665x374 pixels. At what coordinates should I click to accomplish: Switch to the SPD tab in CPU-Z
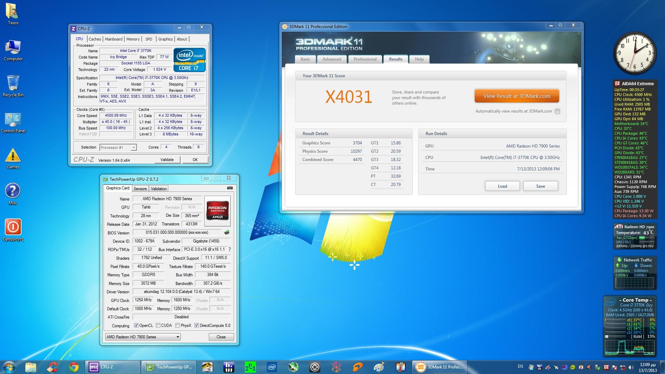pyautogui.click(x=149, y=39)
